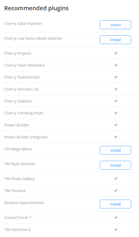Click checkmark for Cherry Trending Posts

coord(116,113)
